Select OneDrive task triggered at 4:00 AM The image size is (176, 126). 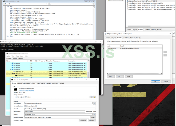(x=151, y=5)
